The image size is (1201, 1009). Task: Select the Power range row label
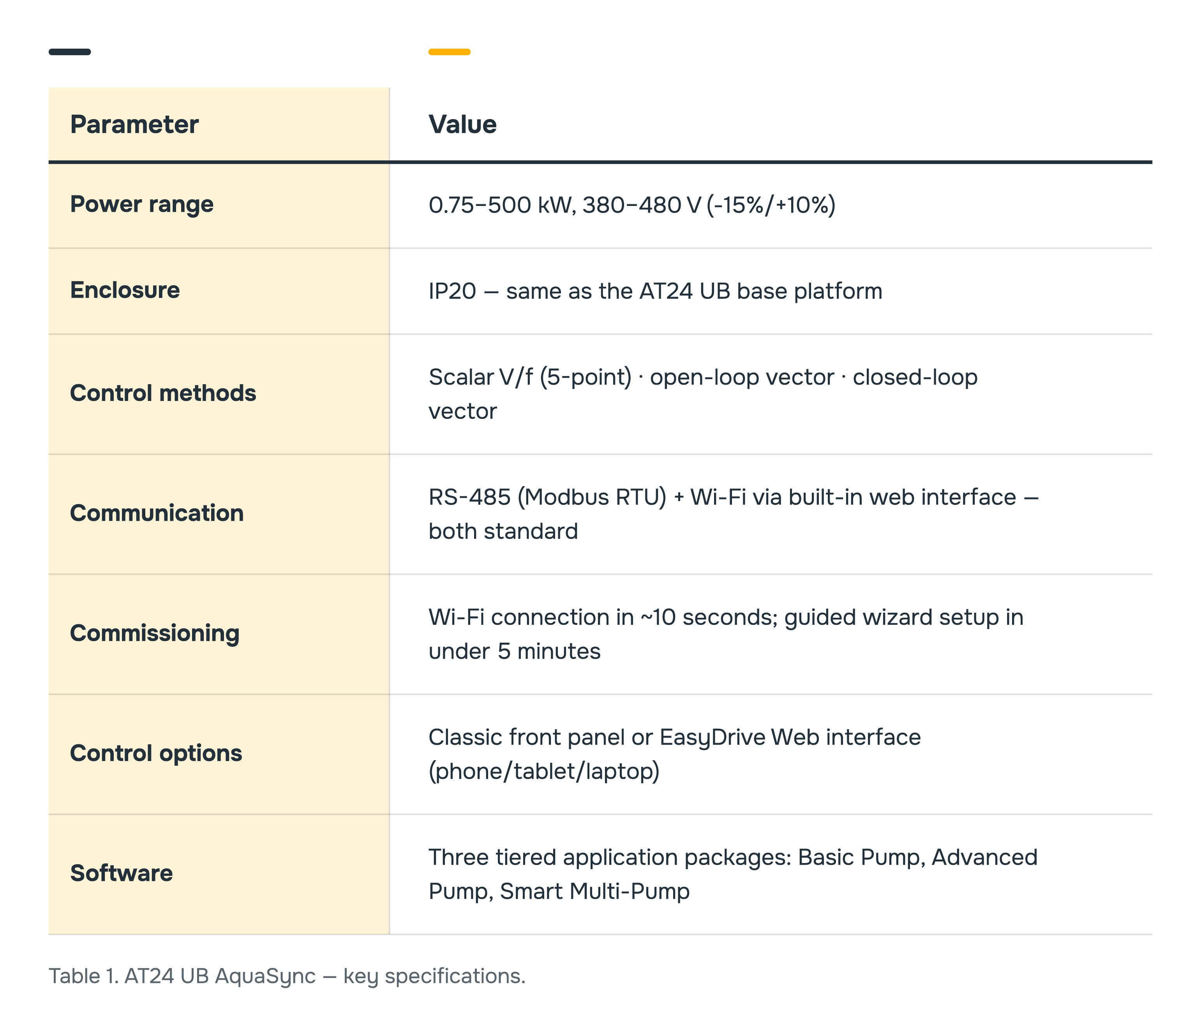(x=141, y=204)
